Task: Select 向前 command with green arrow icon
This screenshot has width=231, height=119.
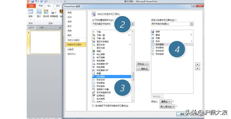Action: tap(112, 51)
